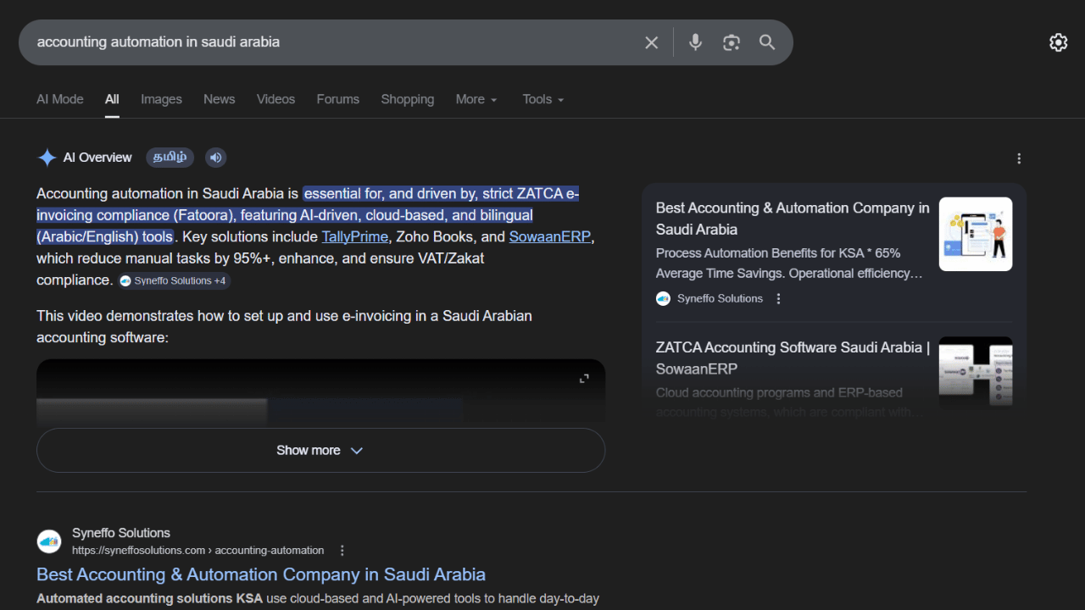
Task: Open the More search categories dropdown
Action: 476,99
